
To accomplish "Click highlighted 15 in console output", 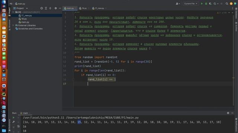I will (x=79, y=122).
